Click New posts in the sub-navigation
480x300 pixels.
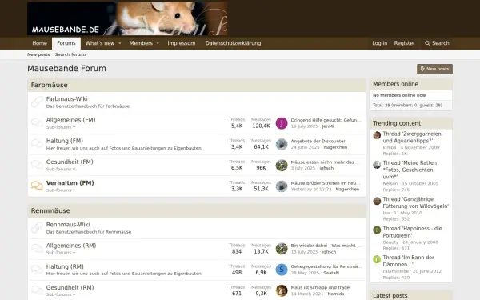pyautogui.click(x=38, y=54)
